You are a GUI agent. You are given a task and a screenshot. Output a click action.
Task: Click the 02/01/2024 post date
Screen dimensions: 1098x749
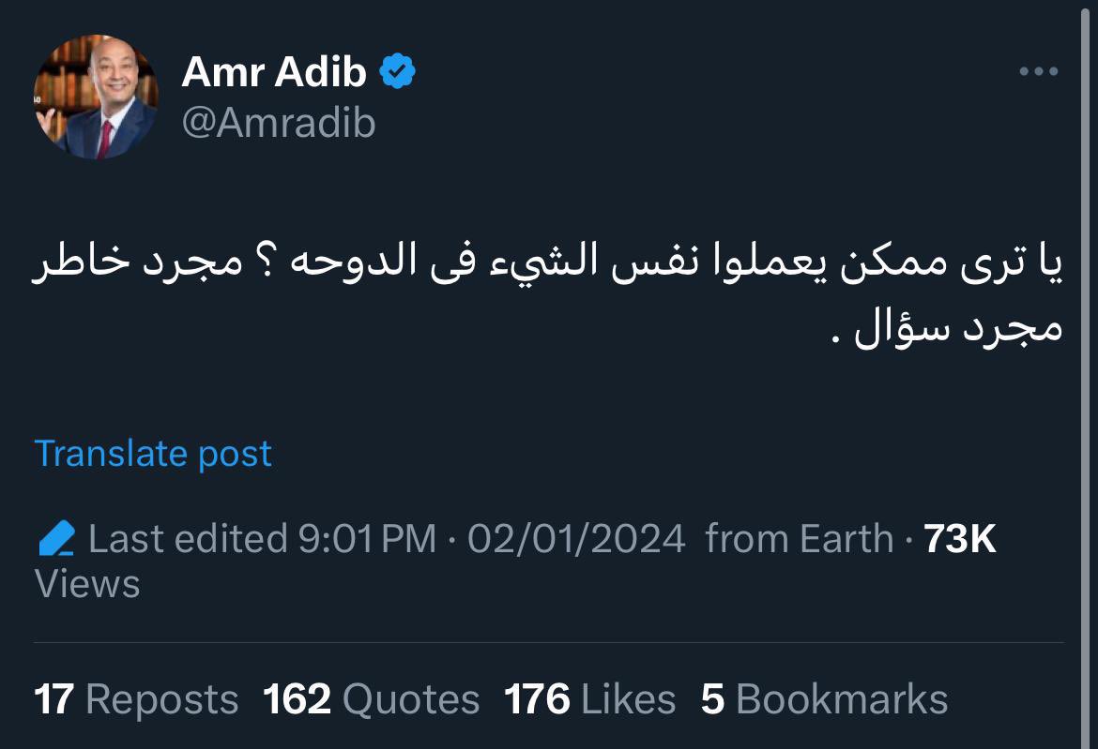pyautogui.click(x=576, y=539)
